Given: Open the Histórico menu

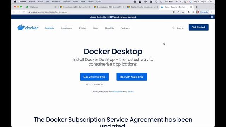Looking at the screenshot, I should (56, 2).
